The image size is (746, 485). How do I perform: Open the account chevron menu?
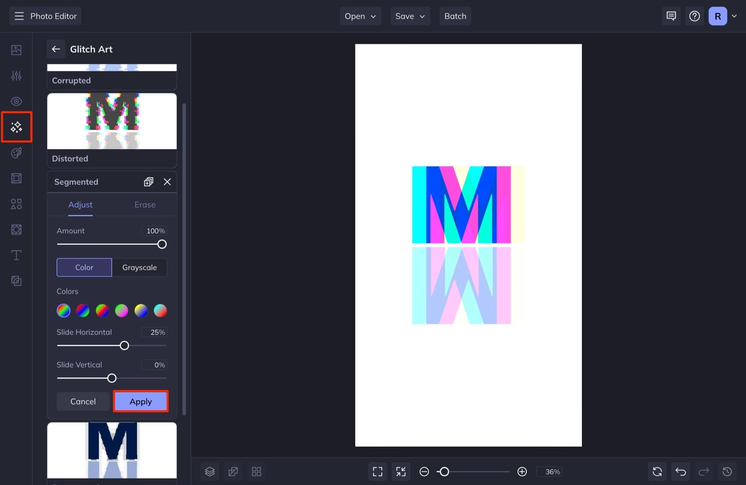coord(734,16)
